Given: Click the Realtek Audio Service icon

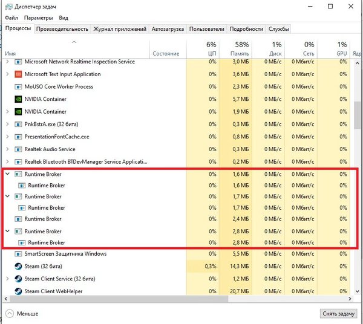Looking at the screenshot, I should click(18, 149).
